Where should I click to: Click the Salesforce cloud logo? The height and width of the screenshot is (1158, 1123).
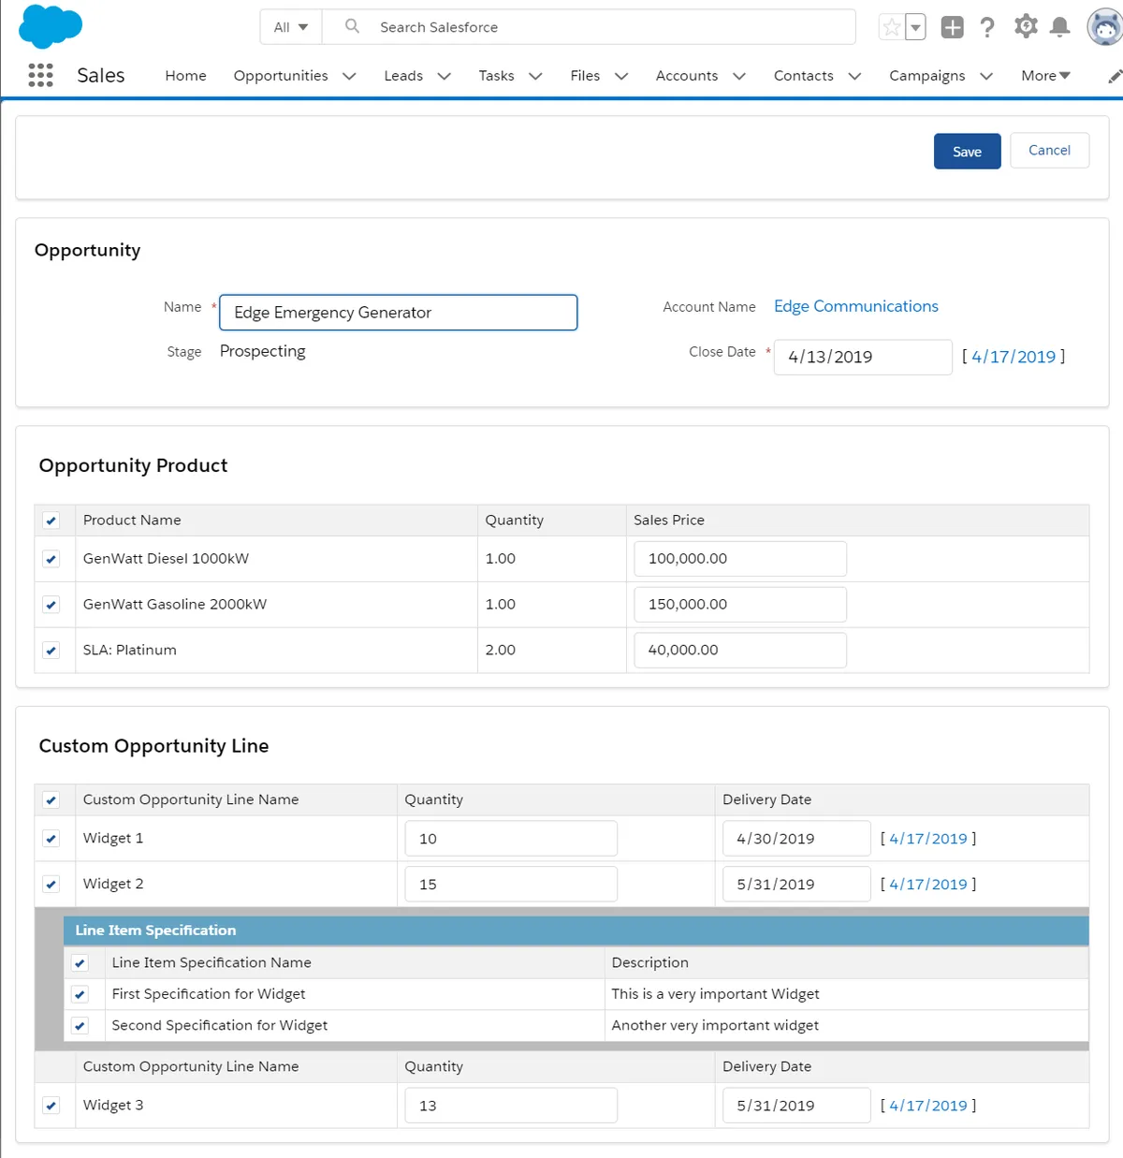coord(51,26)
